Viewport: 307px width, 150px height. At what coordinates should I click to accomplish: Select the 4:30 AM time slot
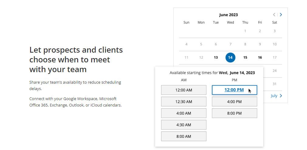184,125
